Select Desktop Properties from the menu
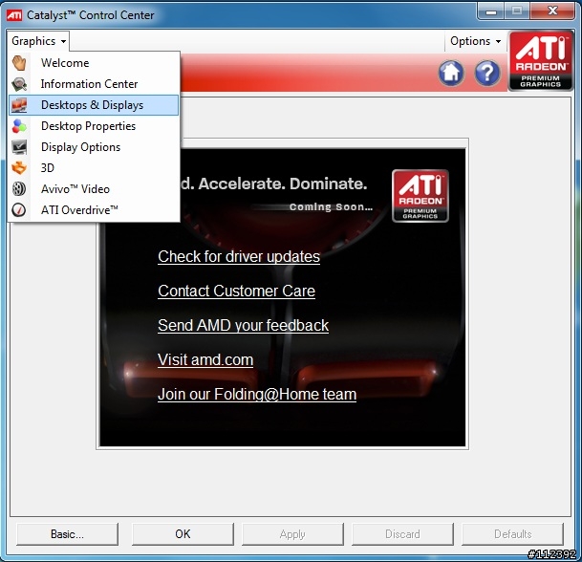 click(x=94, y=126)
